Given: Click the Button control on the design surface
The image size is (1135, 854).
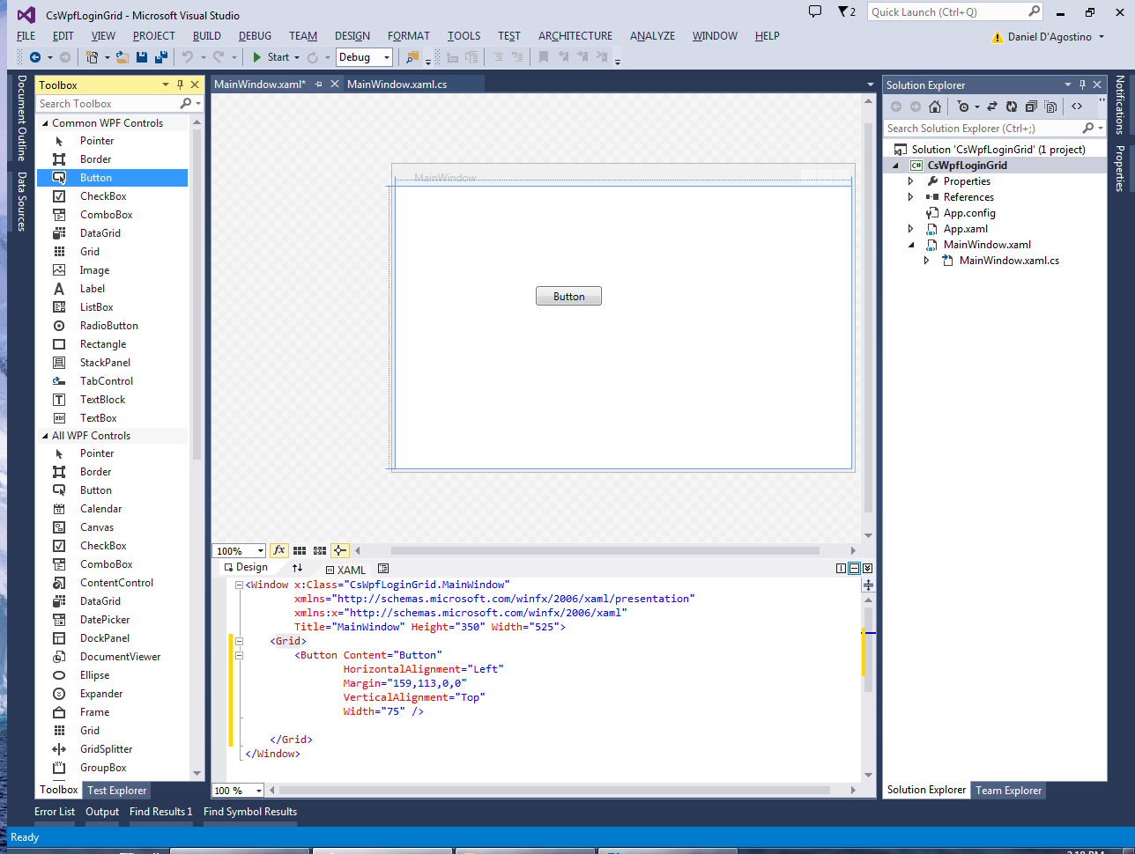Looking at the screenshot, I should pyautogui.click(x=568, y=297).
